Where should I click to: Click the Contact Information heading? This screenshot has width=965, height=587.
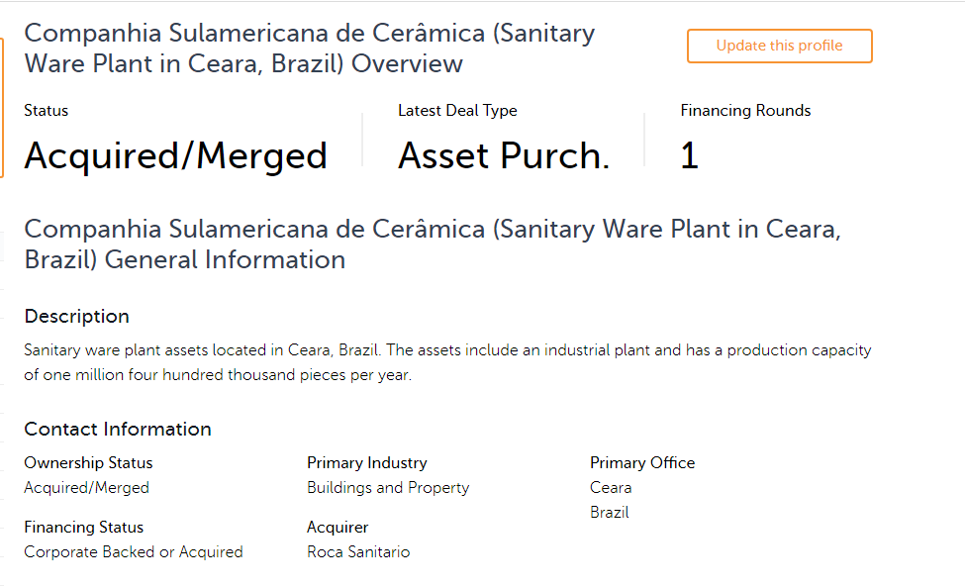[x=118, y=430]
